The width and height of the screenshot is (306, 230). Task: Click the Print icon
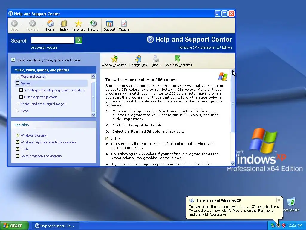pos(156,59)
